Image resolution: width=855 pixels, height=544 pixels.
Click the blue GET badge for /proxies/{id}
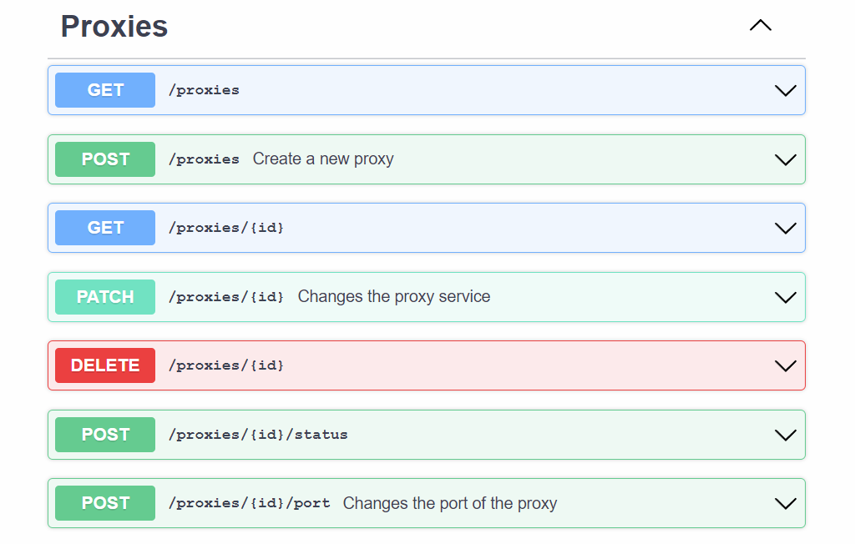point(105,228)
